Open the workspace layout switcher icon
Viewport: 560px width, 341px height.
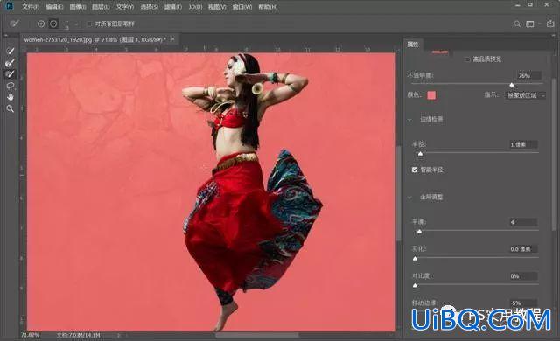click(530, 24)
